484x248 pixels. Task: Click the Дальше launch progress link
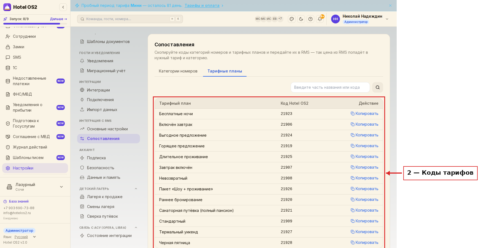click(58, 19)
